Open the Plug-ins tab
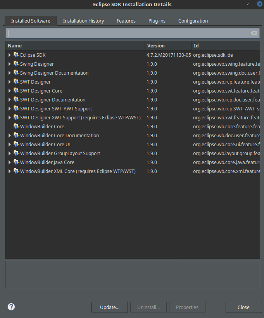Screen dimensions: 264x318 click(x=157, y=21)
